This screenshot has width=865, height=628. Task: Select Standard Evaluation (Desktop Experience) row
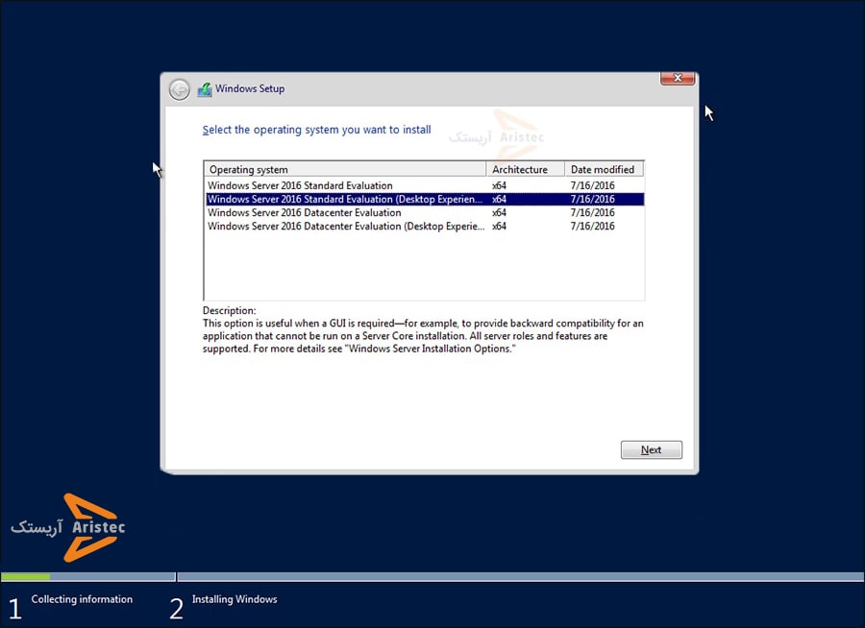pos(345,199)
